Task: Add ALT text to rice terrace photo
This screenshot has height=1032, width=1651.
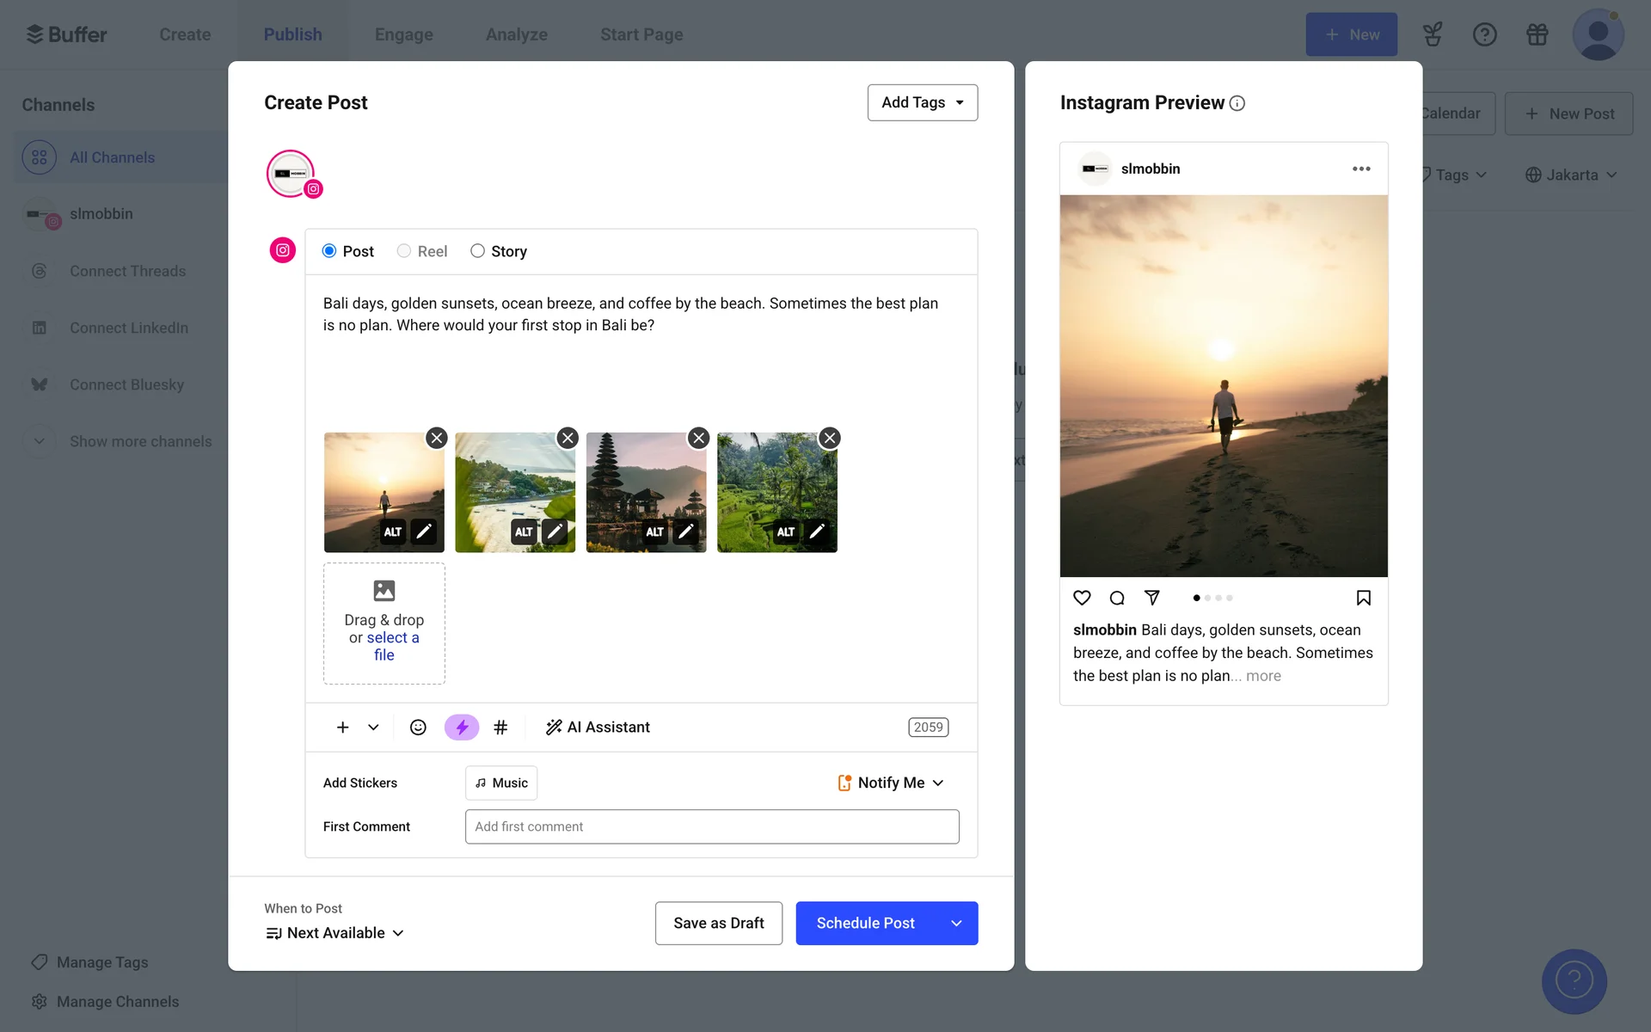Action: point(785,531)
